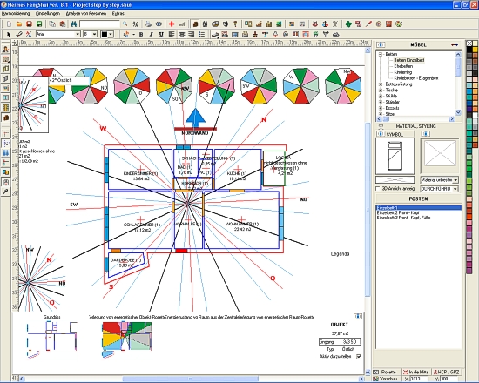Toggle the 3D-Ansicht checkbox

coord(378,188)
